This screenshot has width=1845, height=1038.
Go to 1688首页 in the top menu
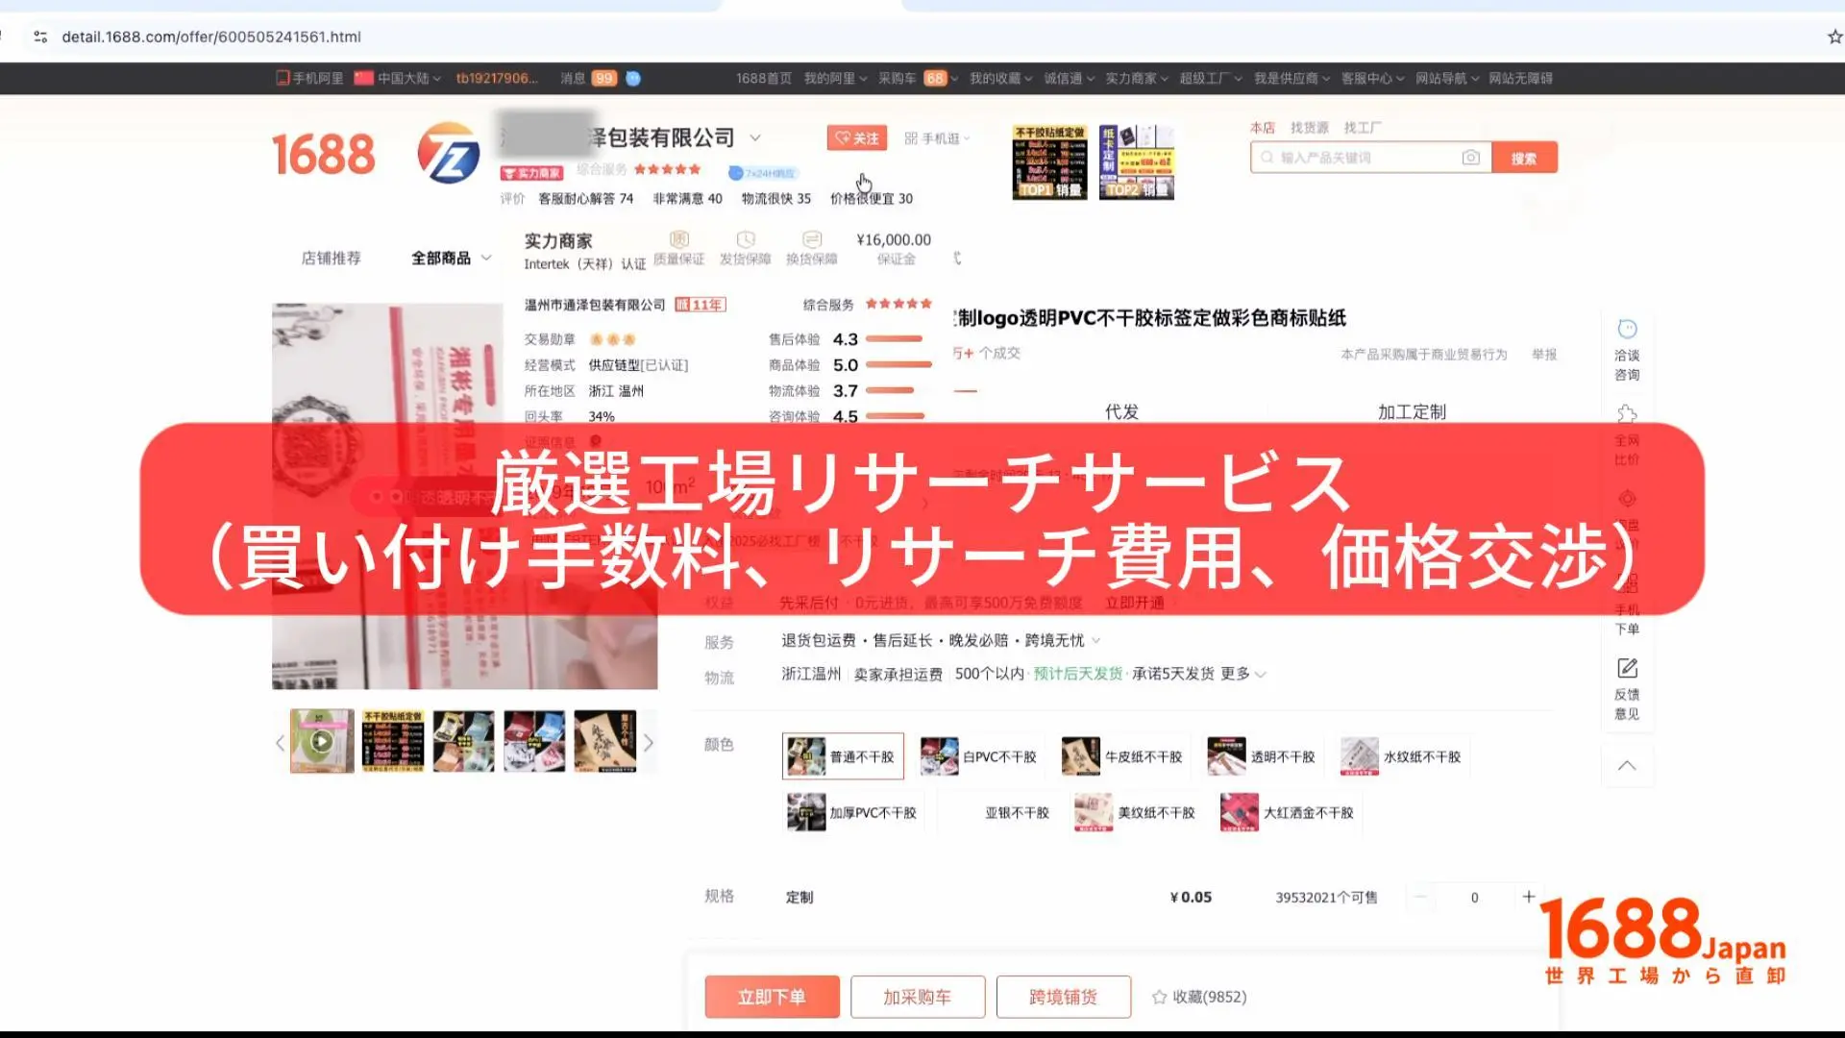point(762,78)
